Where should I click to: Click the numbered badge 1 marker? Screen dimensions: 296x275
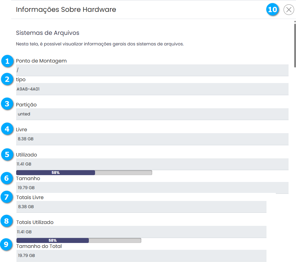point(7,61)
